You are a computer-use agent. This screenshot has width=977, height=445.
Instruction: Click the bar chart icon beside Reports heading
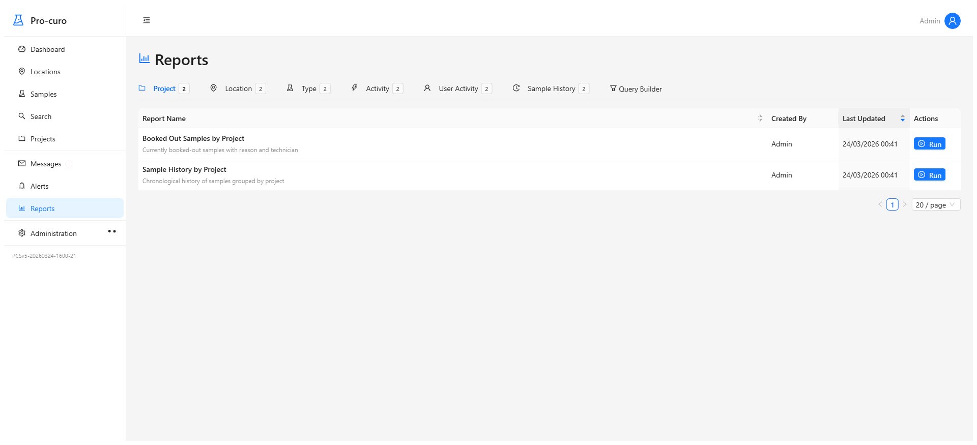(x=145, y=59)
